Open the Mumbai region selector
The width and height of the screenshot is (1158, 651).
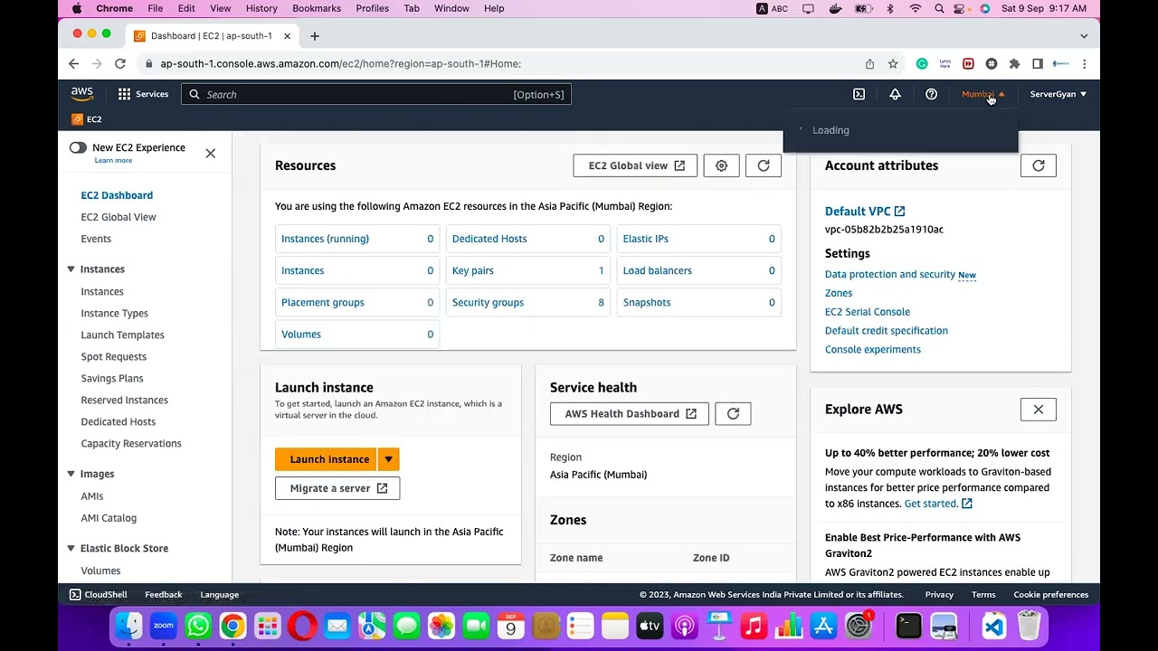pyautogui.click(x=983, y=94)
